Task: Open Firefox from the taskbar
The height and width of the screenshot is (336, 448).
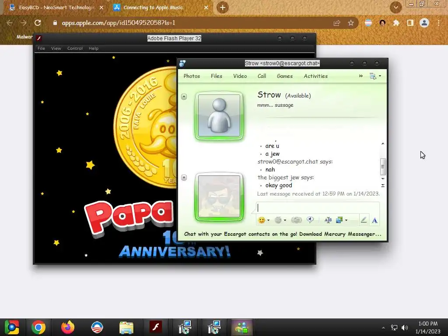Action: point(68,327)
